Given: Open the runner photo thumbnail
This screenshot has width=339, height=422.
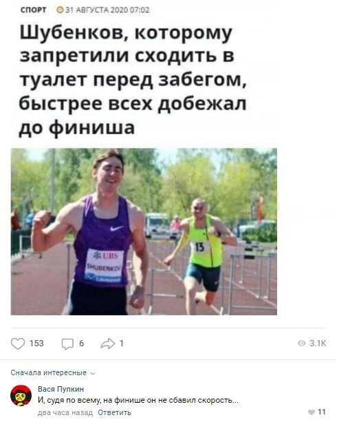Looking at the screenshot, I should pos(144,231).
